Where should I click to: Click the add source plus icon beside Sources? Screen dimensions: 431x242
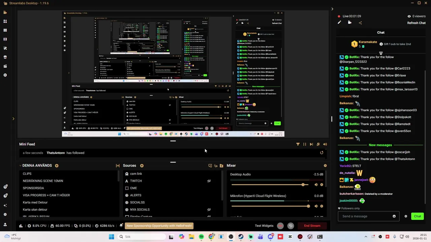point(142,166)
